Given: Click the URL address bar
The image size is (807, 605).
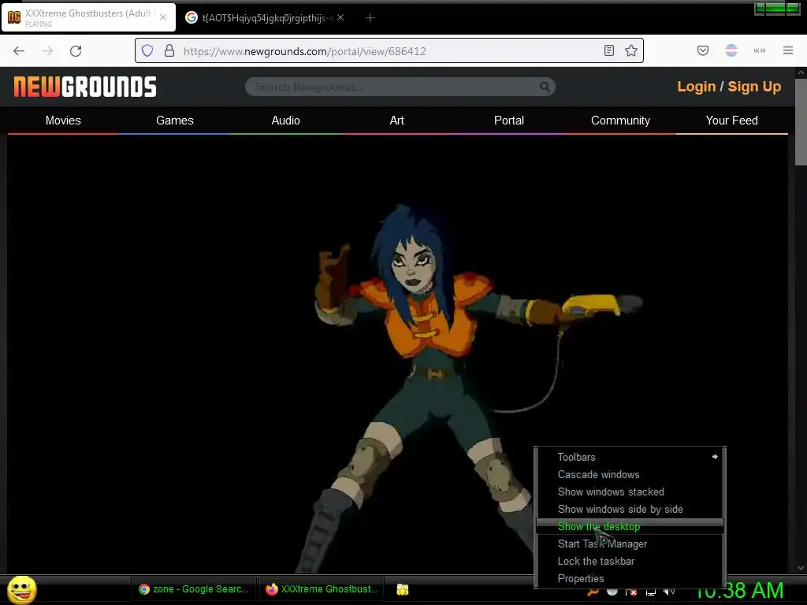Looking at the screenshot, I should click(389, 51).
